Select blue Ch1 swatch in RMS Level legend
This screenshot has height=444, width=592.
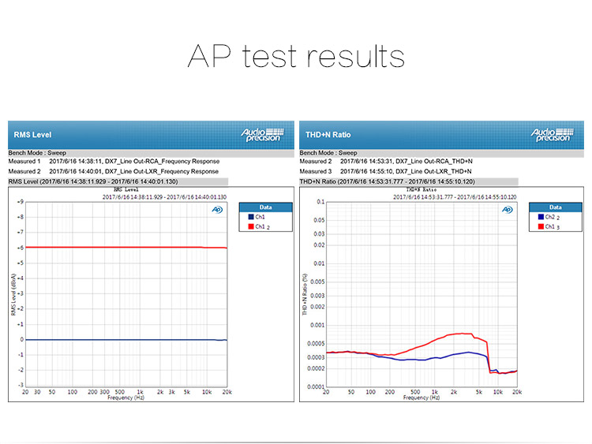click(x=251, y=217)
